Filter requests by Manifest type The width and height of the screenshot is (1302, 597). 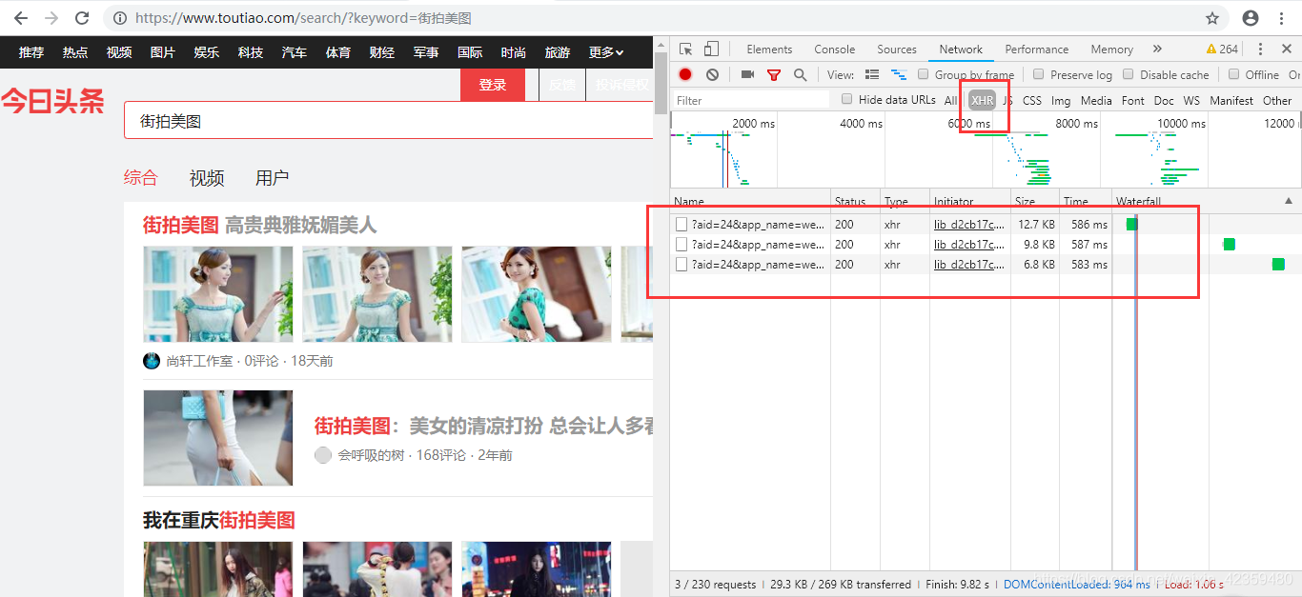pos(1231,100)
